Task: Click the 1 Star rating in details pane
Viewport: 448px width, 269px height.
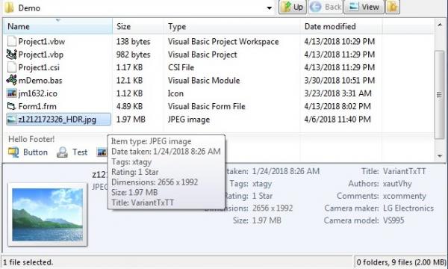Action: point(262,196)
